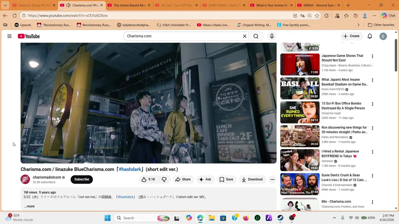Open options for 'Japanese Game Shows That Should Not Exist'

(x=372, y=56)
